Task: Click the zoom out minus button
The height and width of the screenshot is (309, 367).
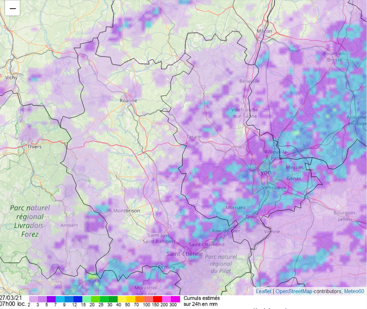Action: 13,9
